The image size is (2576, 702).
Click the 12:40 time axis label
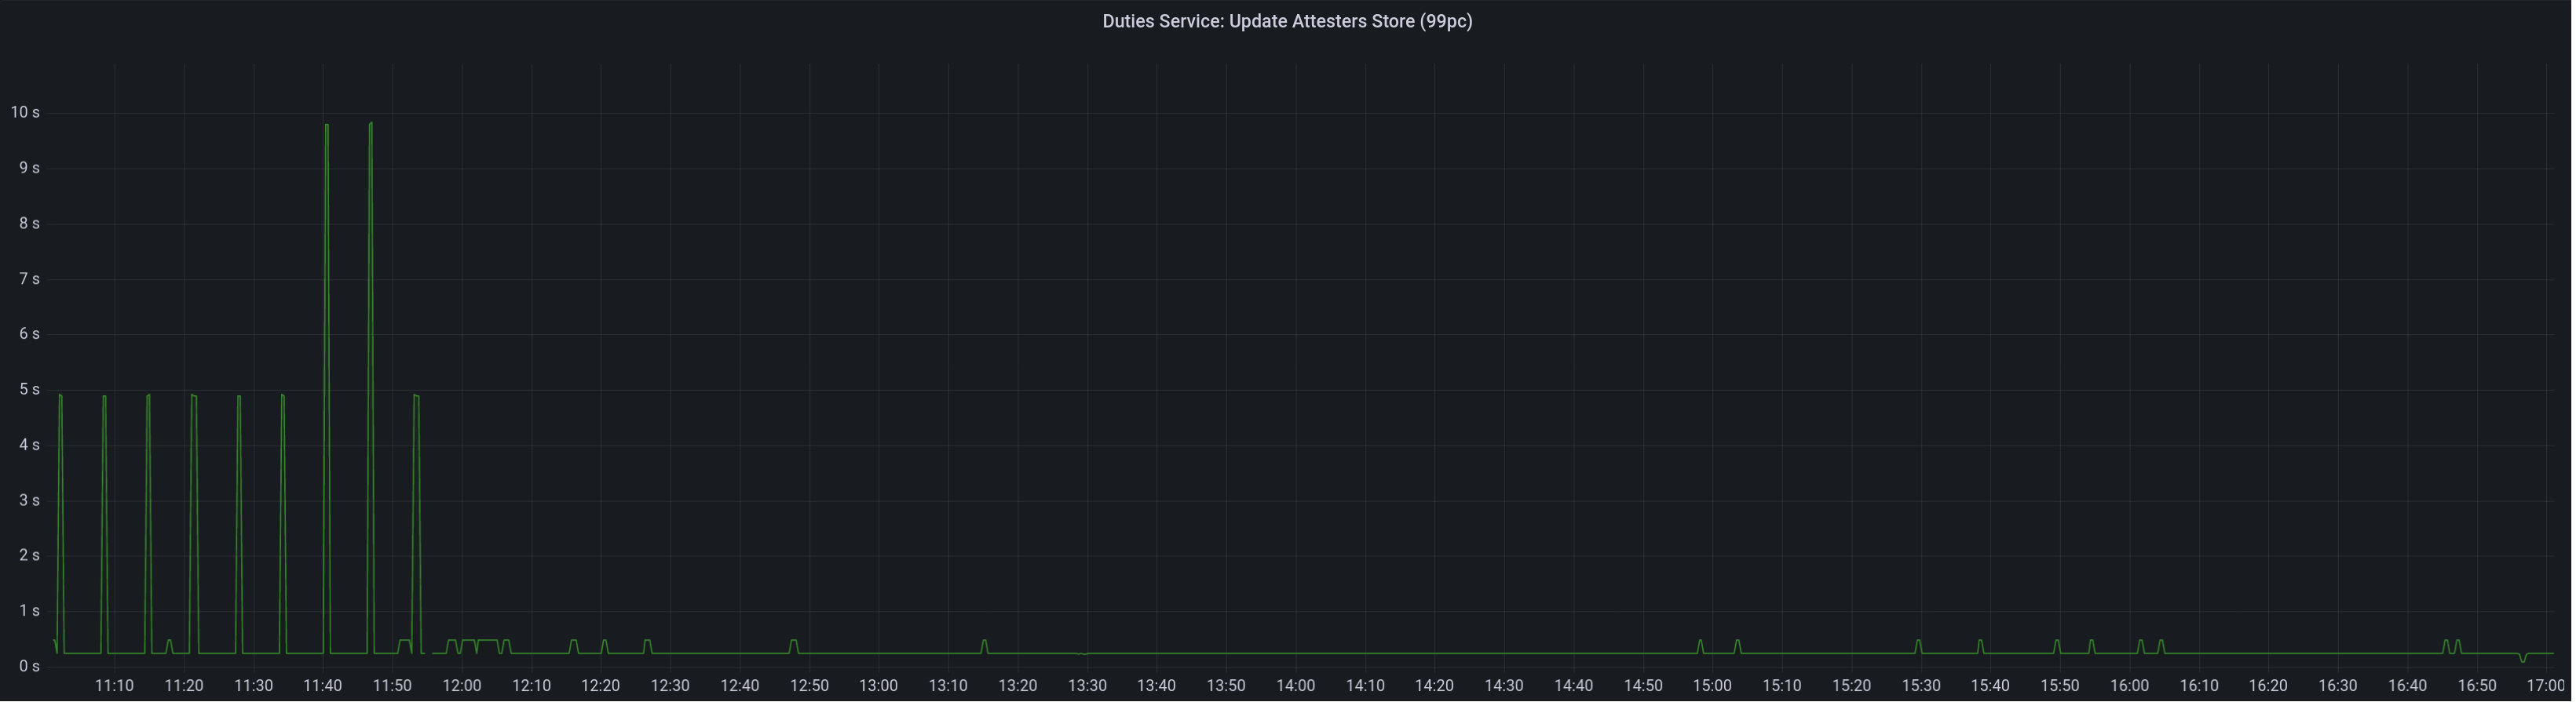740,686
